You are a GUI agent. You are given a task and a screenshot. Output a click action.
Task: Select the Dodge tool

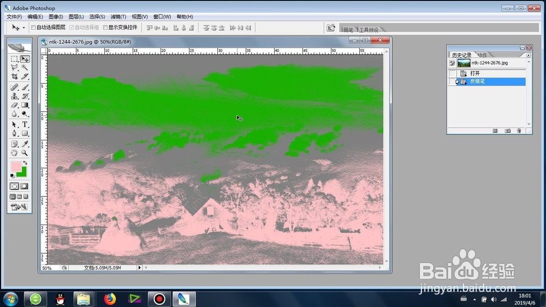coord(25,114)
